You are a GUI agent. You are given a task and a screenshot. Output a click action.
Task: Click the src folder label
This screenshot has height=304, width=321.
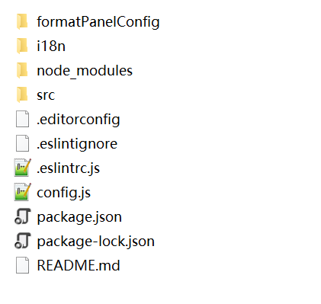(x=46, y=95)
